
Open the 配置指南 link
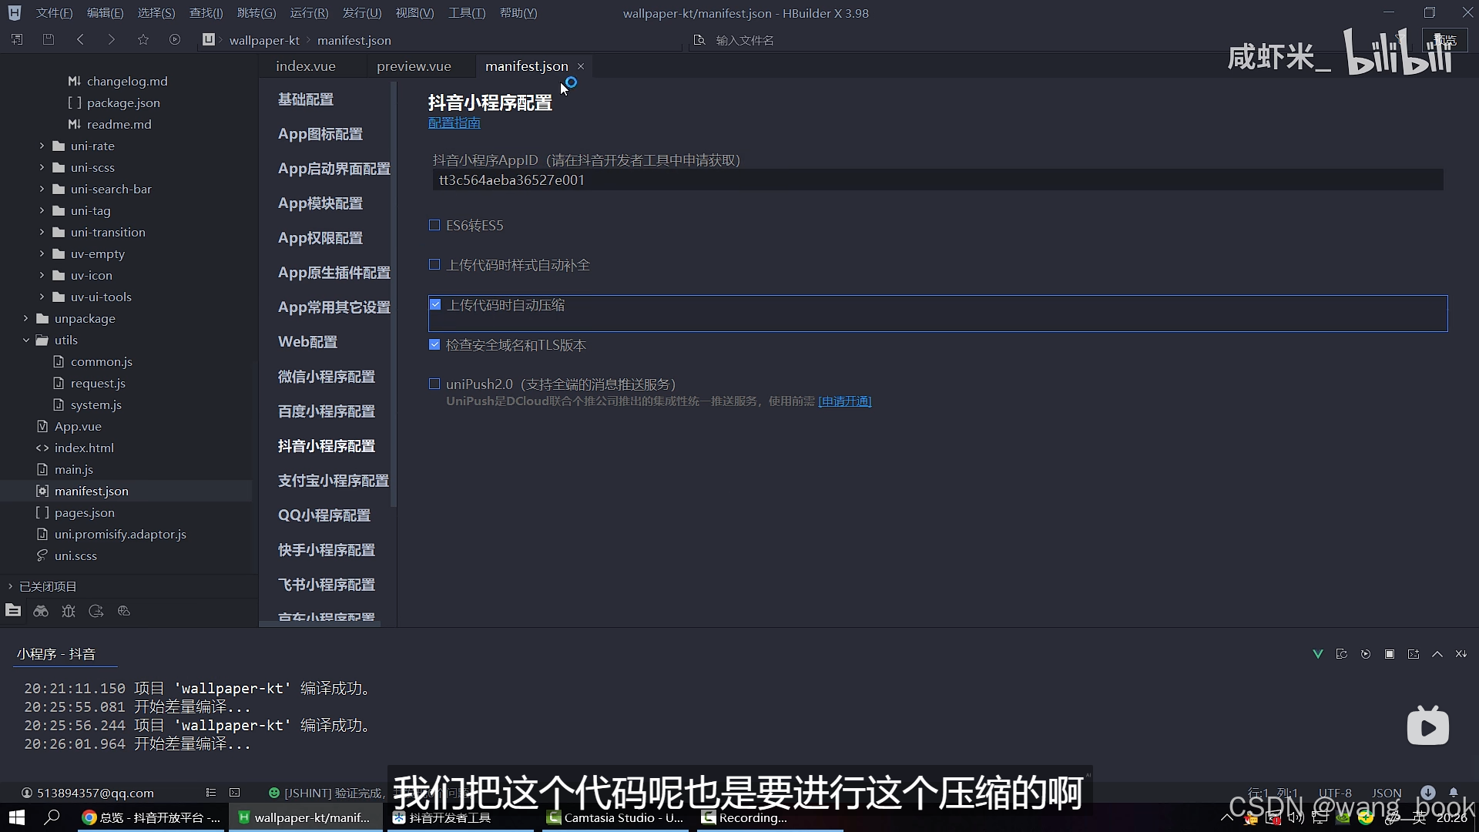[454, 122]
